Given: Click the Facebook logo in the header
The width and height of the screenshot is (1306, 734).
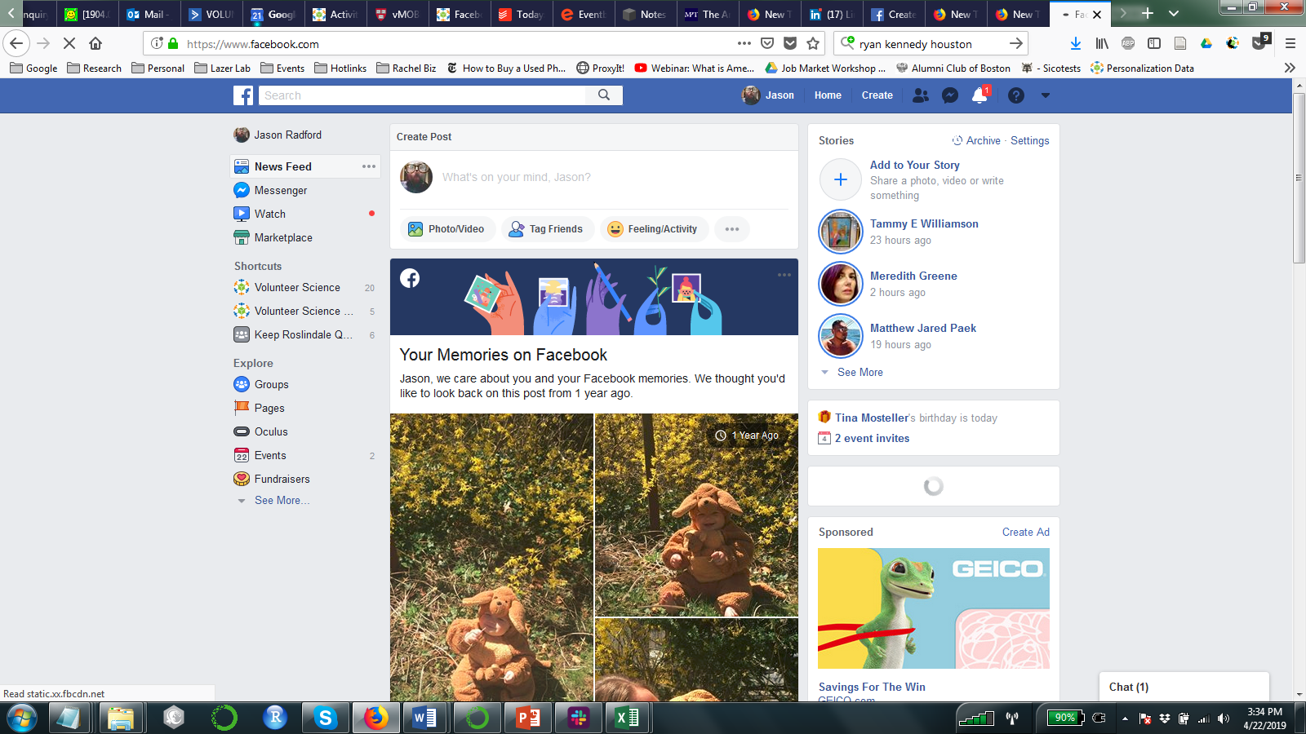Looking at the screenshot, I should [243, 95].
